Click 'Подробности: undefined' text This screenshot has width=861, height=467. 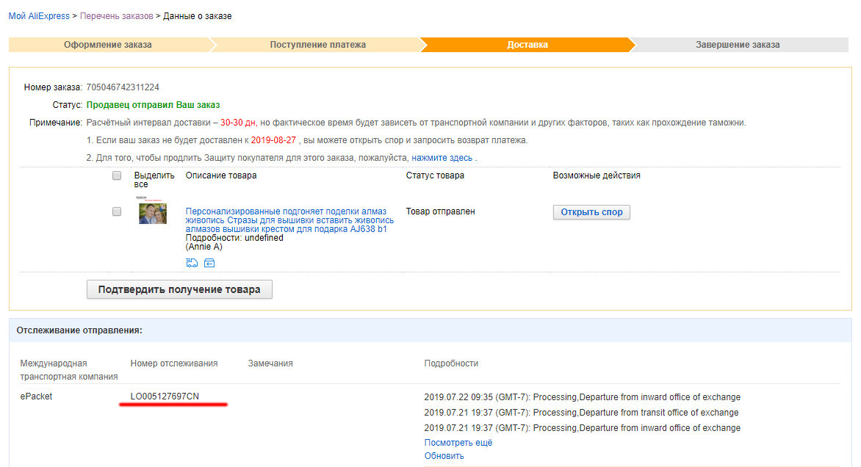point(234,238)
